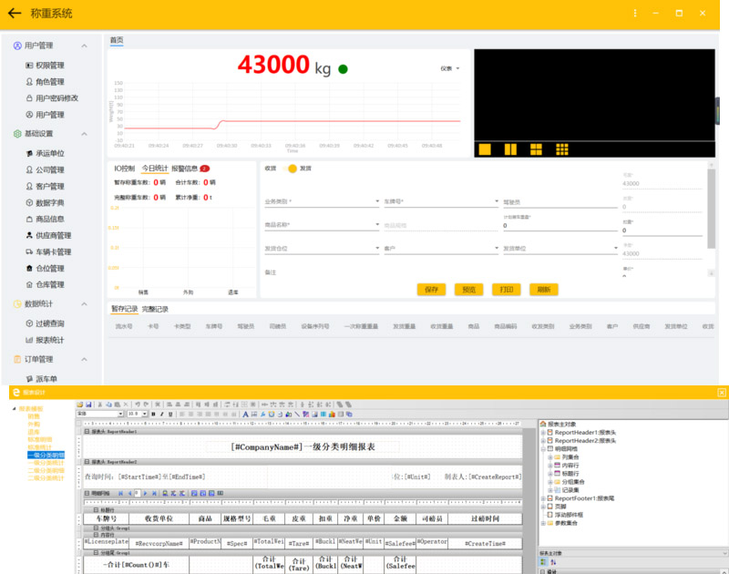
Task: Toggle the 收货/发货 switch
Action: [x=293, y=169]
